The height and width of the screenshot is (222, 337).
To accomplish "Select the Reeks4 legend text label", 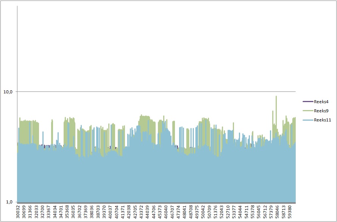I will pyautogui.click(x=321, y=101).
